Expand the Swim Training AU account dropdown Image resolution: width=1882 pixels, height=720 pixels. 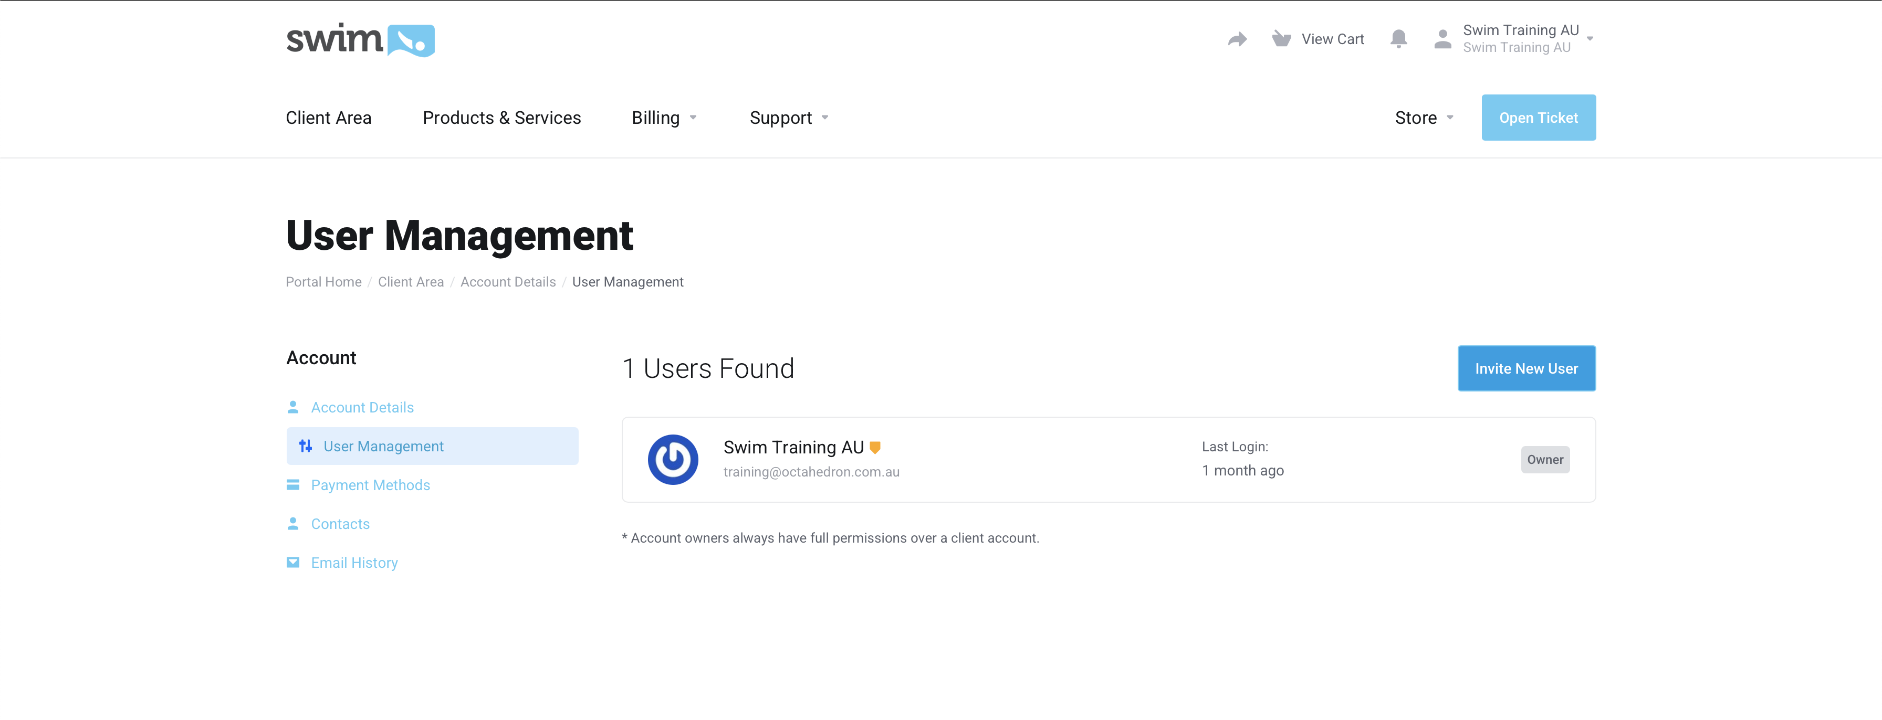(1589, 39)
